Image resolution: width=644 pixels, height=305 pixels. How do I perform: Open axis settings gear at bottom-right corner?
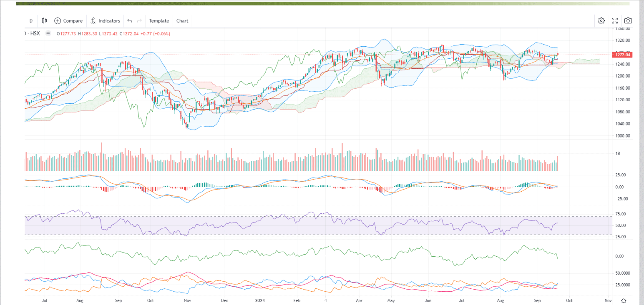coord(624,300)
